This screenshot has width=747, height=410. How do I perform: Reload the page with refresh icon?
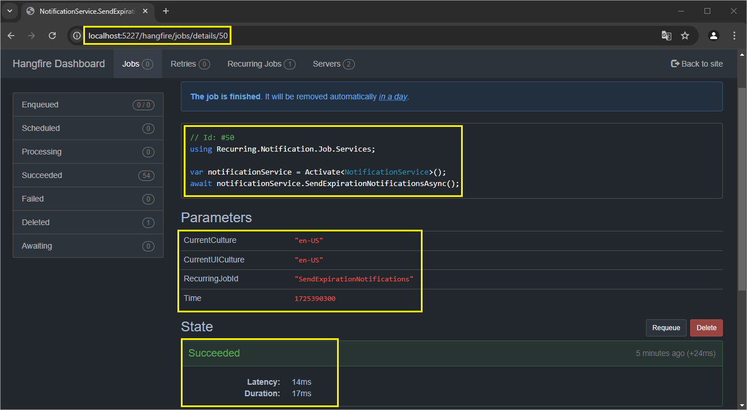[x=52, y=36]
